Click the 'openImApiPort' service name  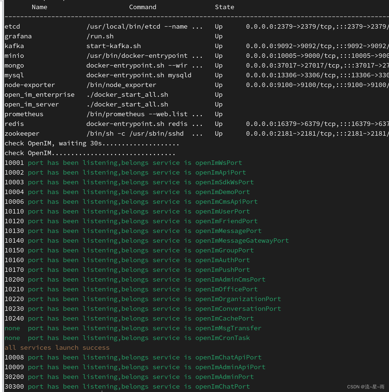pos(221,173)
